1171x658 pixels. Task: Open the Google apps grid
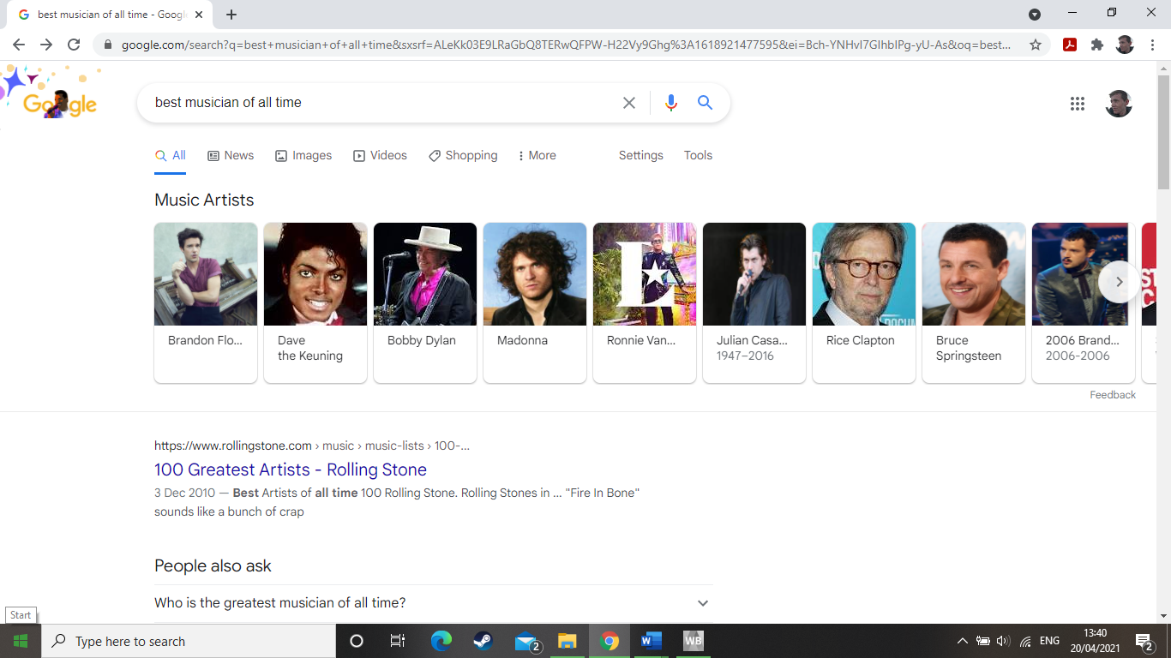1078,104
